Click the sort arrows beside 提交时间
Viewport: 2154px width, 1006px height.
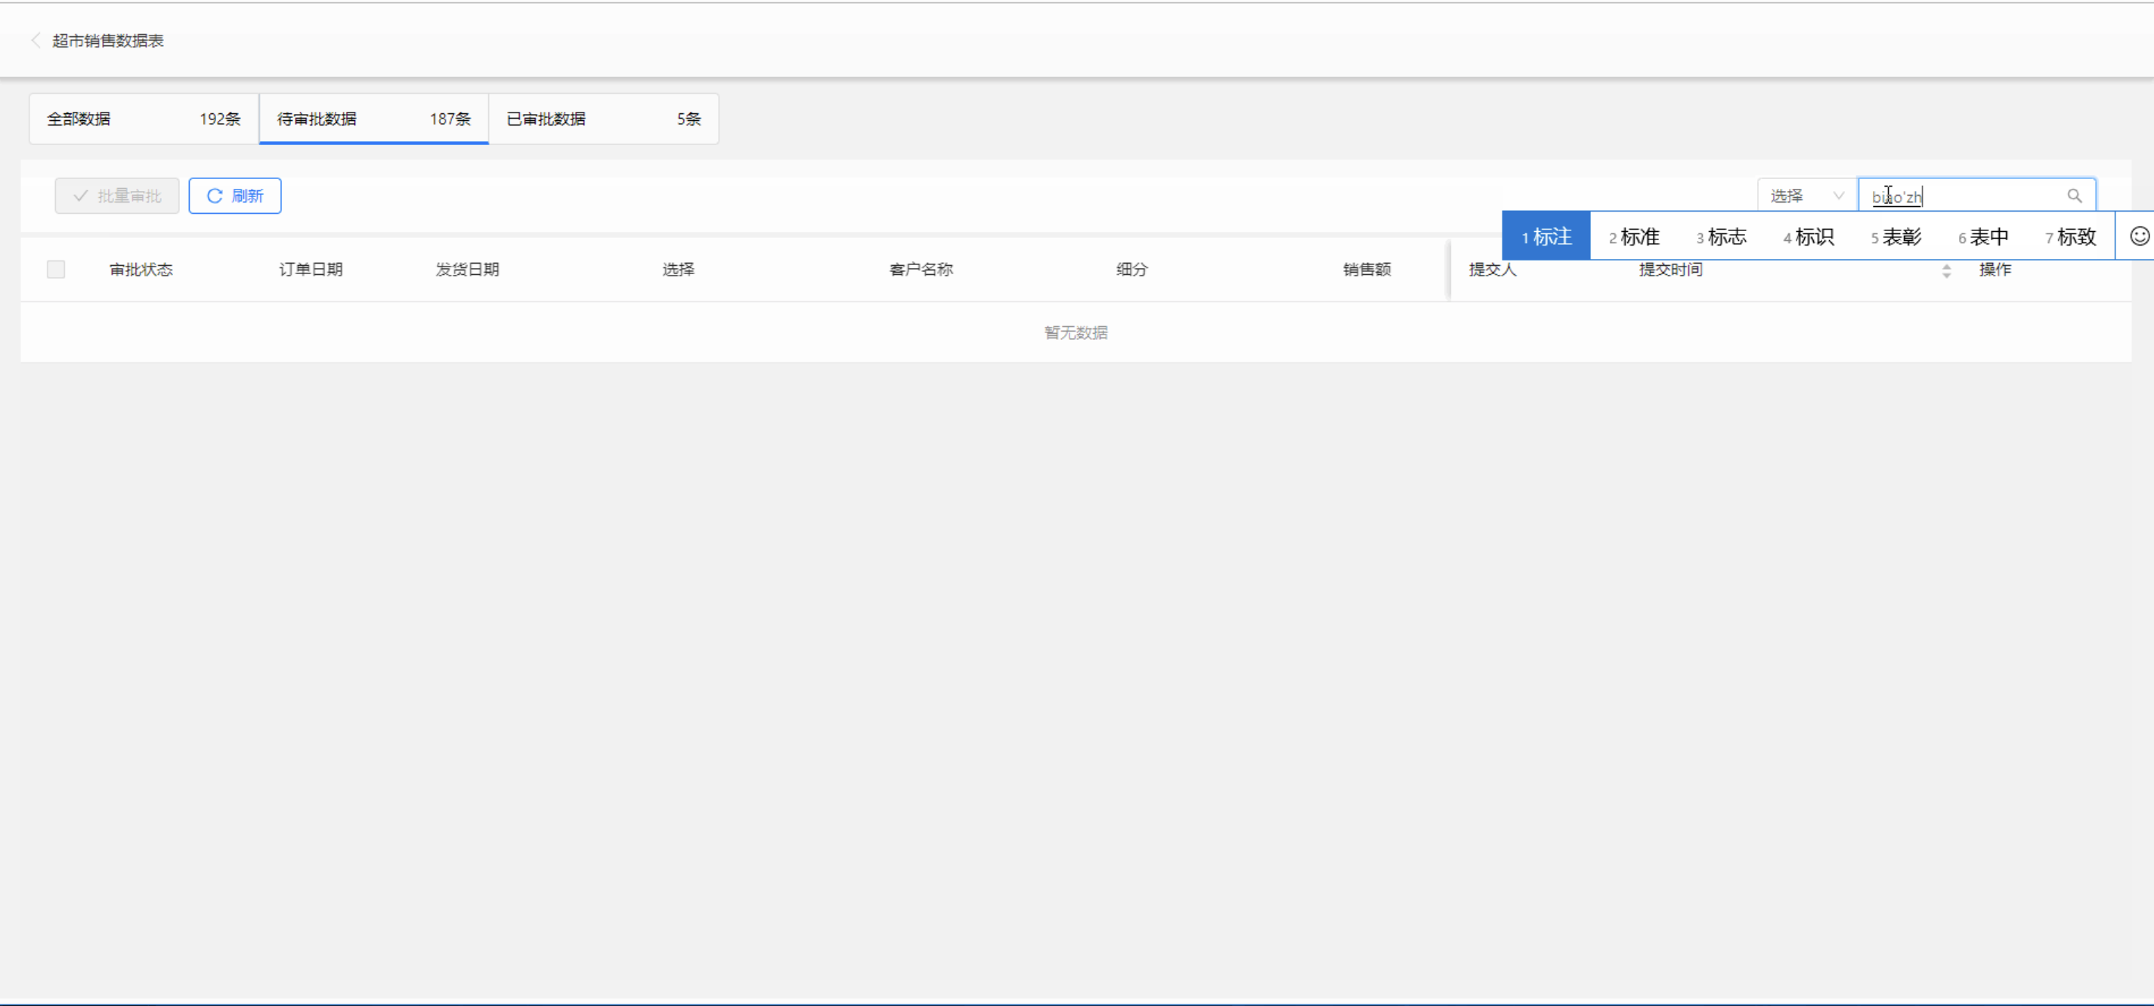click(1947, 270)
